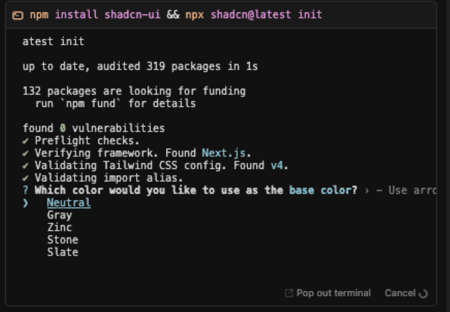Screen dimensions: 450x312
Task: Choose the Slate color option
Action: click(63, 252)
